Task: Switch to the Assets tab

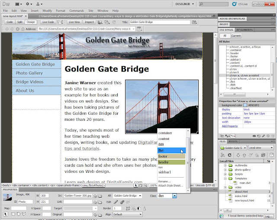Action: [233, 142]
